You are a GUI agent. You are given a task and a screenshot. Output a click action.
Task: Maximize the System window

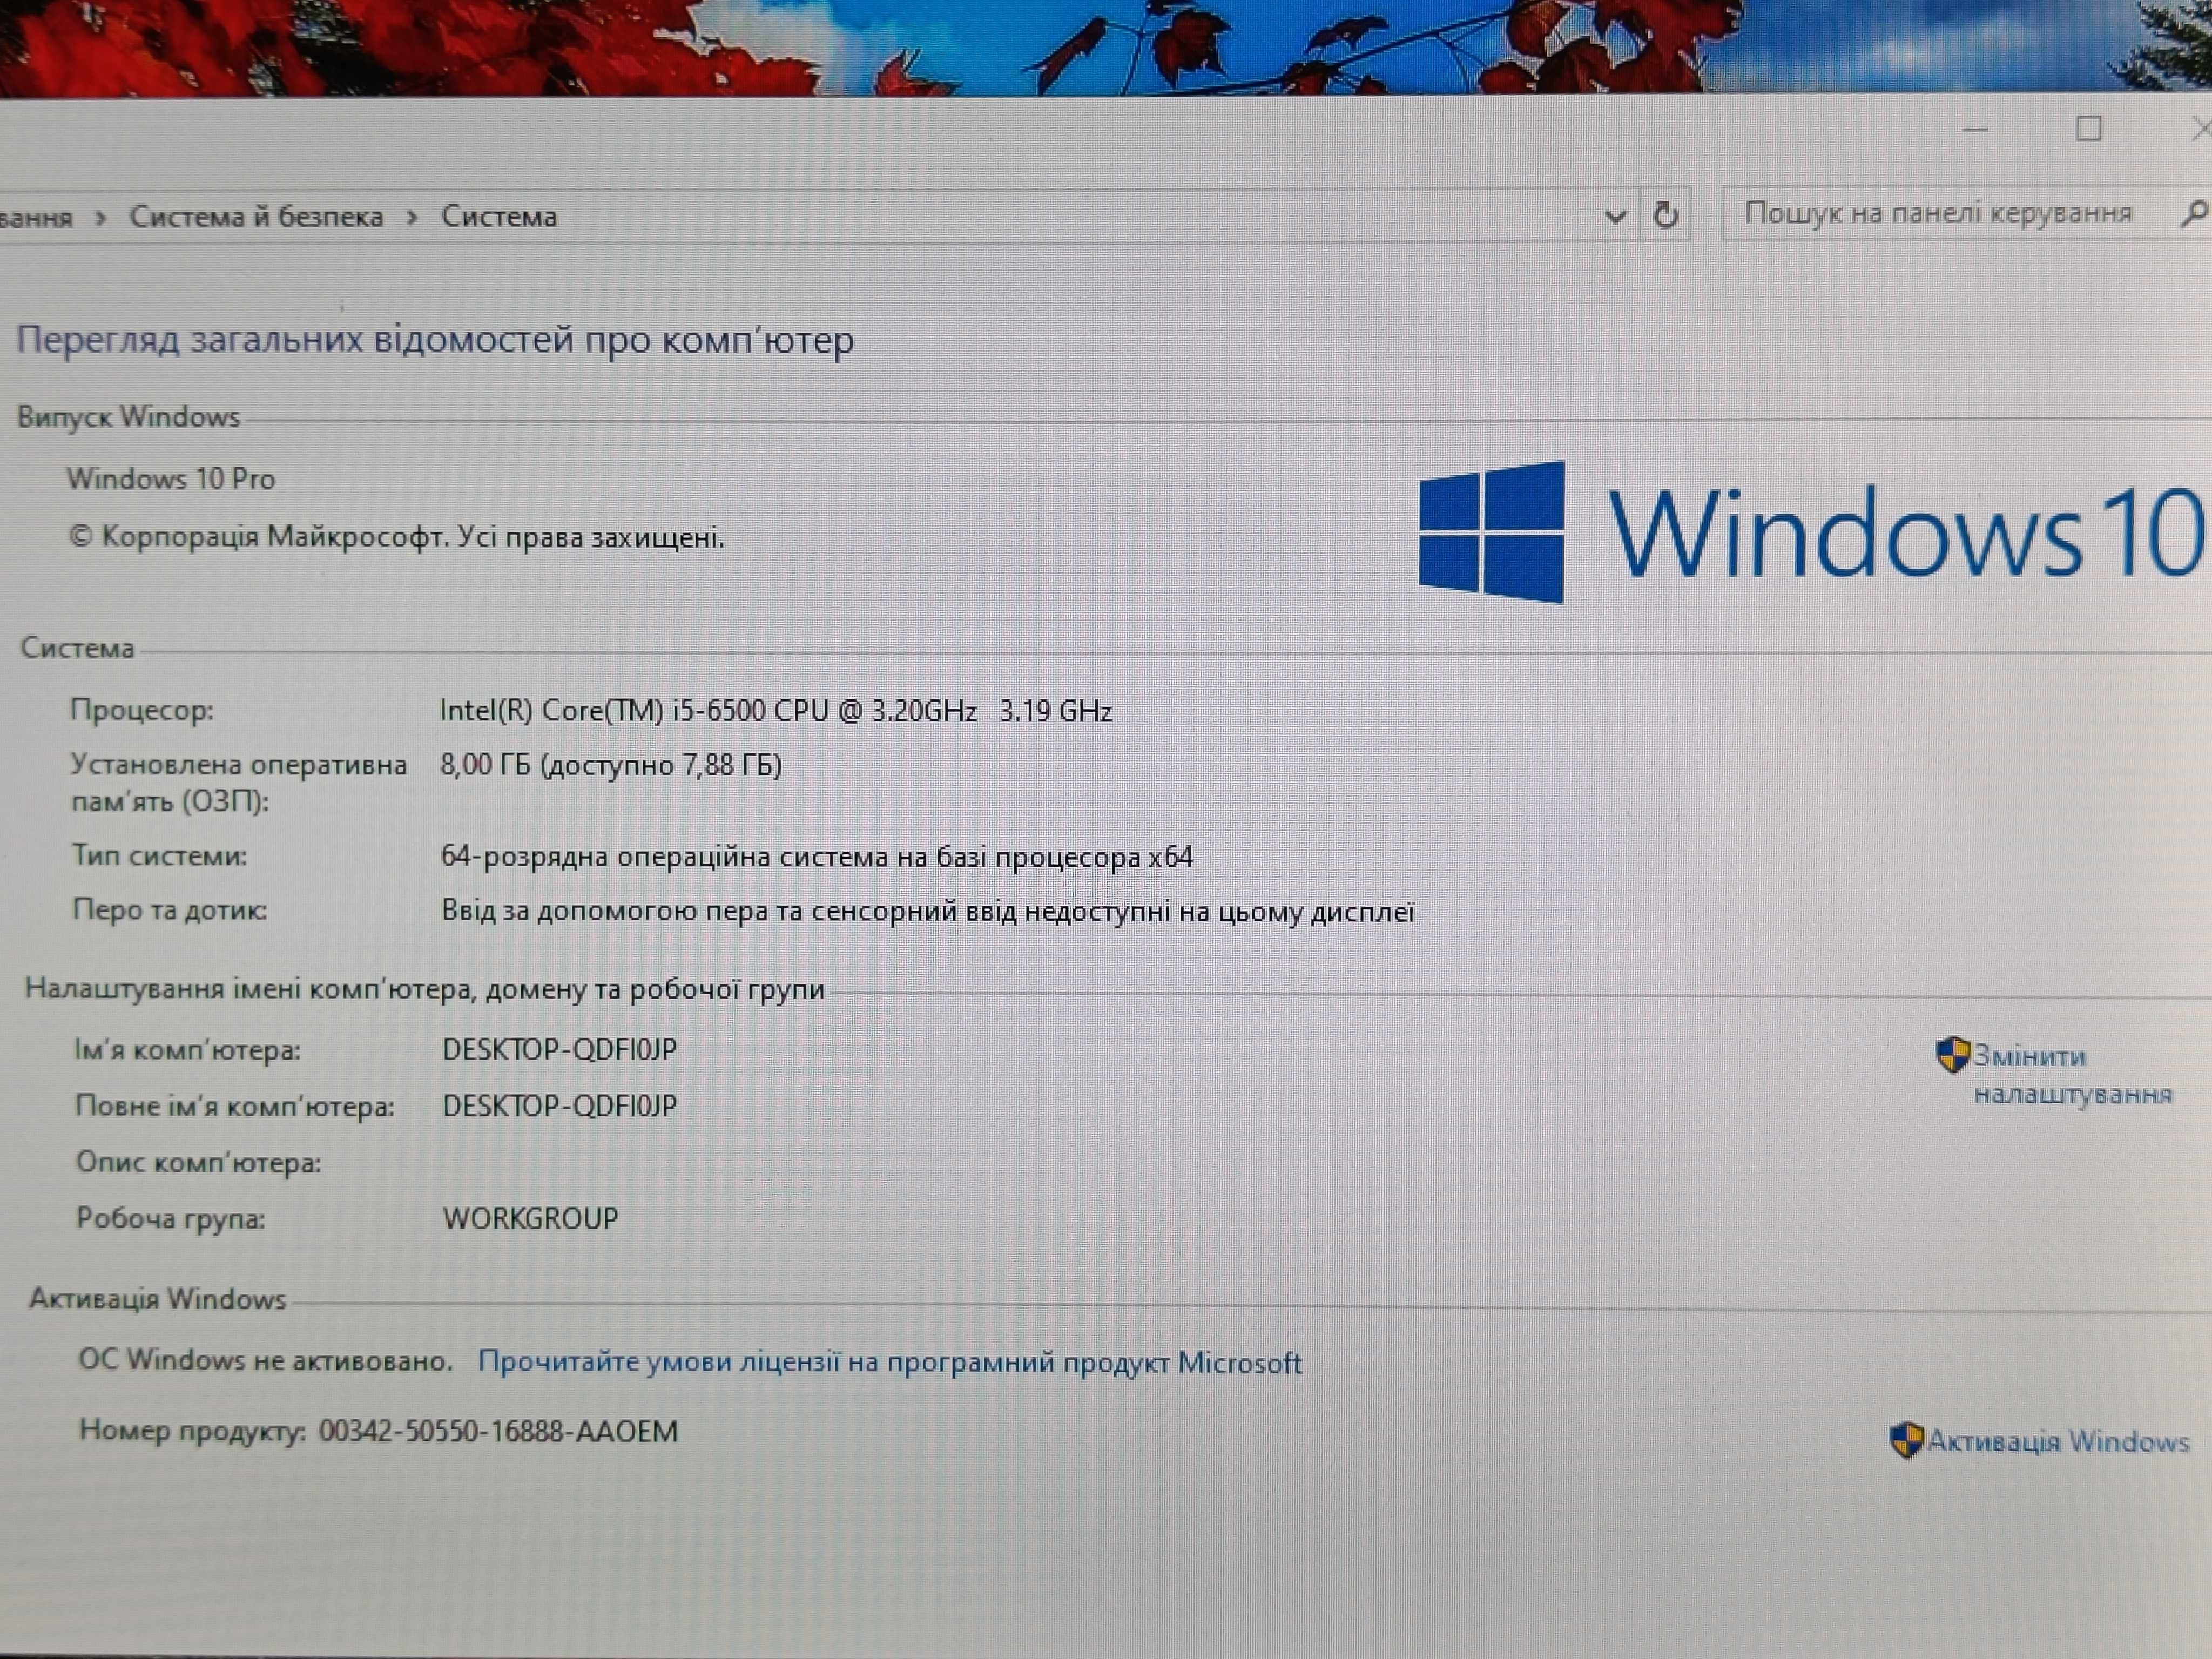tap(2088, 128)
